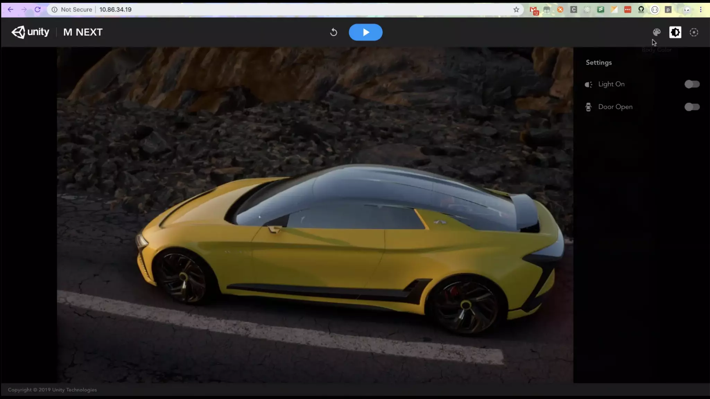Click the browser back arrow
Screen dimensions: 710x399
tap(10, 10)
